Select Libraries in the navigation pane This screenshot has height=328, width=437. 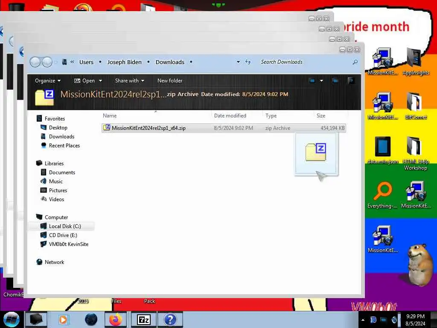[x=50, y=163]
